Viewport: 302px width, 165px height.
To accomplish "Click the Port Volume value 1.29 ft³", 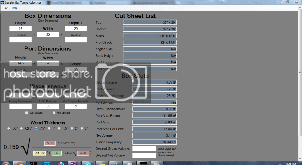I will [x=154, y=89].
